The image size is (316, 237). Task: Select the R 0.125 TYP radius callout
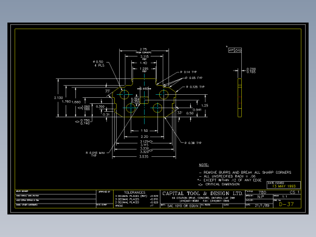196,87
